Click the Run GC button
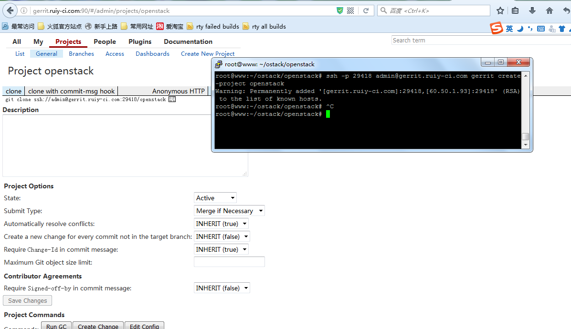The height and width of the screenshot is (329, 571). pos(56,326)
